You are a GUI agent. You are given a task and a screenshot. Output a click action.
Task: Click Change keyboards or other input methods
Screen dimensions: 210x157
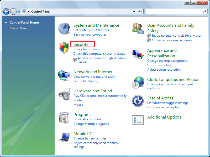point(170,86)
